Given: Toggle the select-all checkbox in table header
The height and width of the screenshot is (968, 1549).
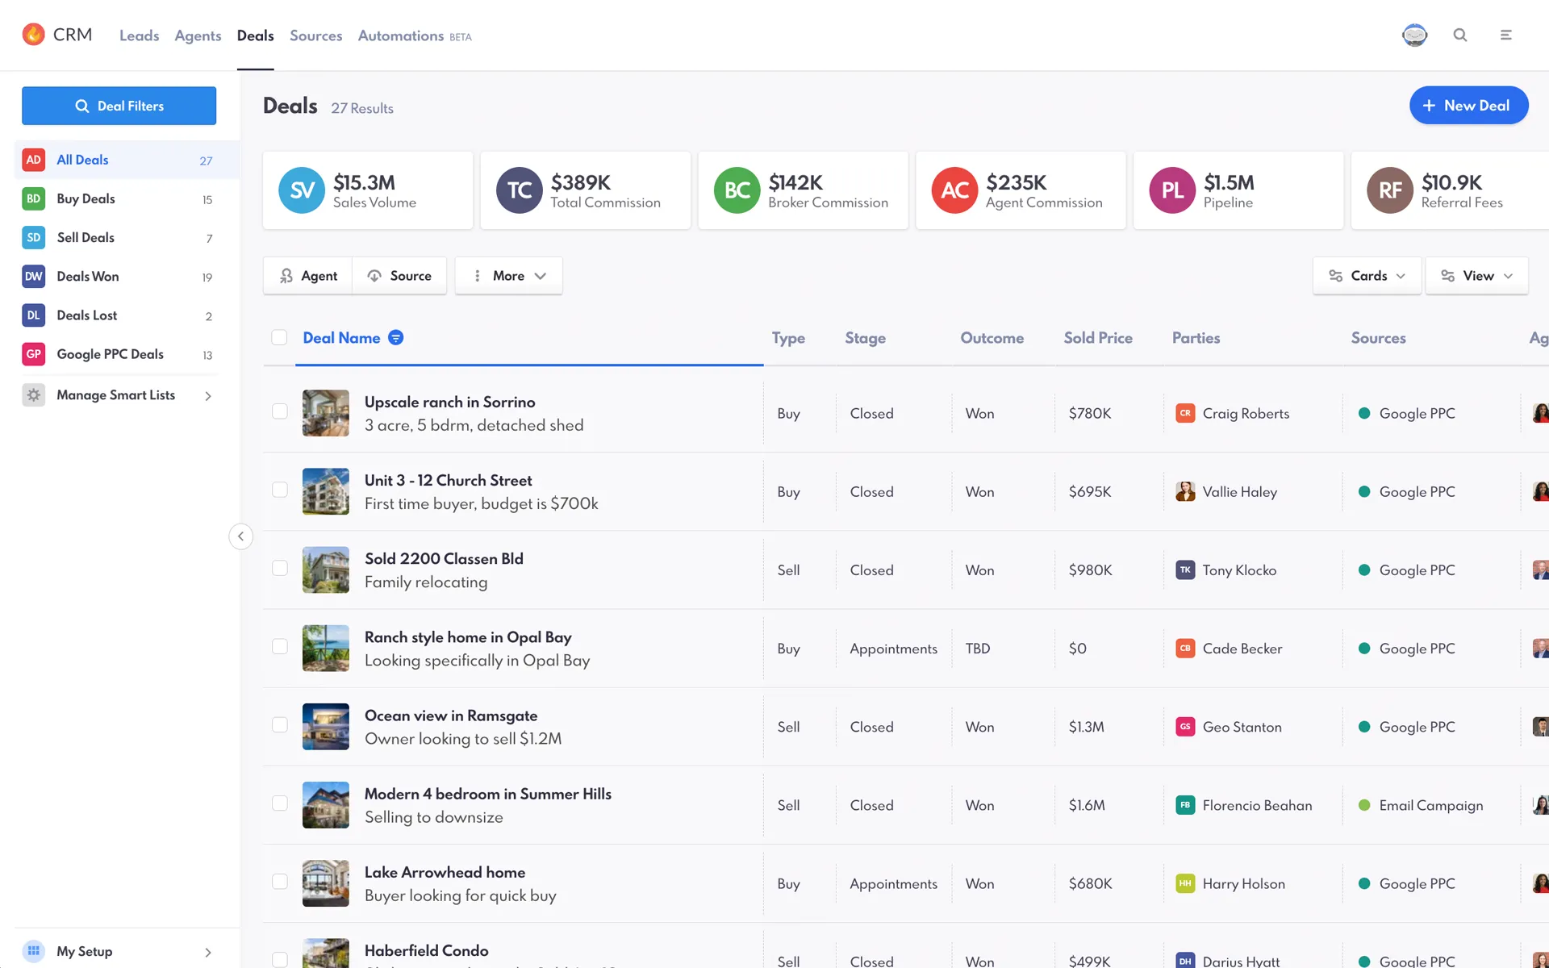Looking at the screenshot, I should (279, 337).
